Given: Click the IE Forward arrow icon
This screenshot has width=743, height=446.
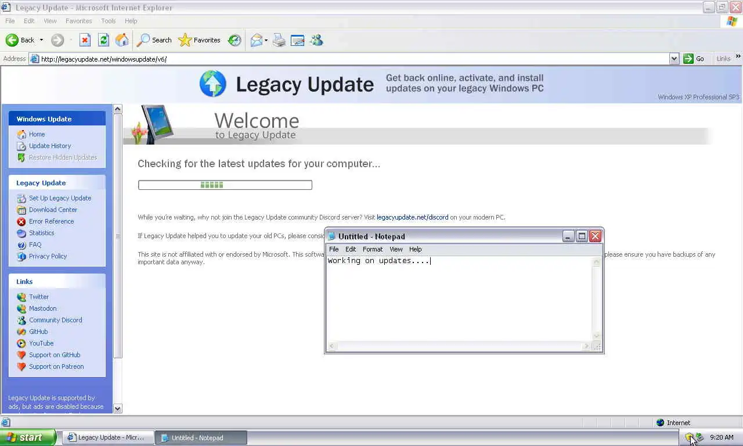Looking at the screenshot, I should tap(57, 40).
